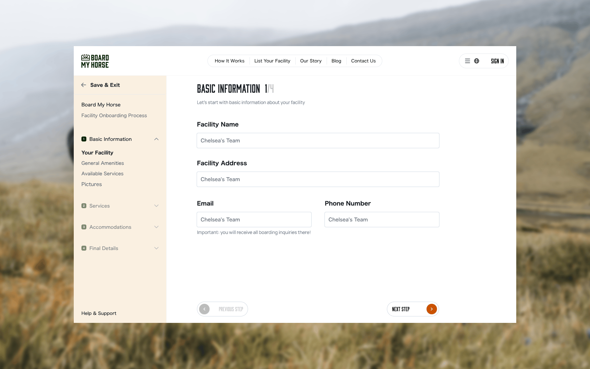Screen dimensions: 590x369
Task: Click step 1 badge beside Basic Information
Action: pyautogui.click(x=84, y=139)
